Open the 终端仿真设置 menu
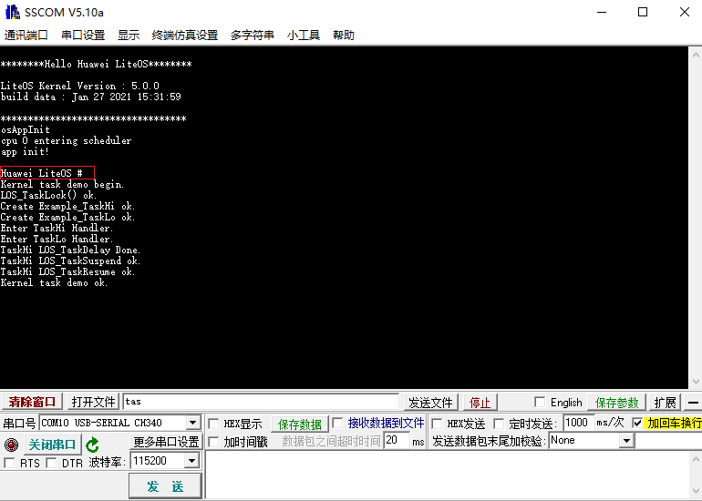The width and height of the screenshot is (702, 501). pos(184,35)
